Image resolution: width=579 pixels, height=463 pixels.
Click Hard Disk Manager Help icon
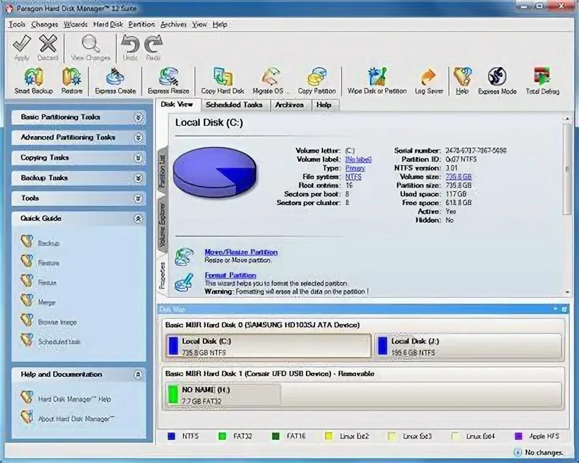click(27, 398)
